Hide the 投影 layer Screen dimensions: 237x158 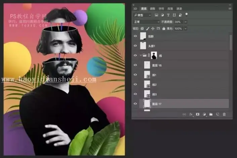click(x=135, y=36)
